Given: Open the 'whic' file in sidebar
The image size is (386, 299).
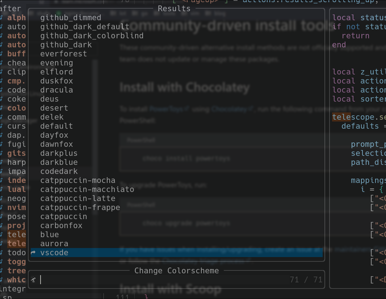Looking at the screenshot, I should point(17,279).
